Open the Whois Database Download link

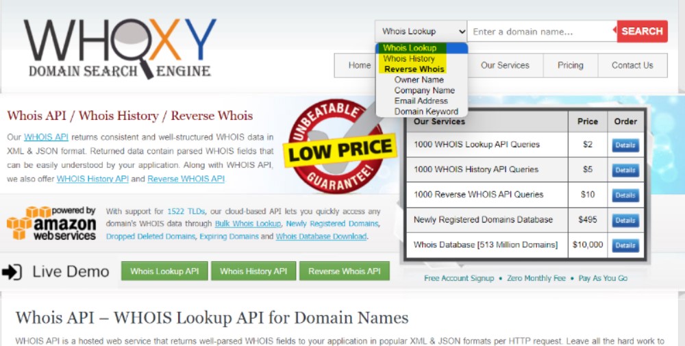tap(321, 236)
